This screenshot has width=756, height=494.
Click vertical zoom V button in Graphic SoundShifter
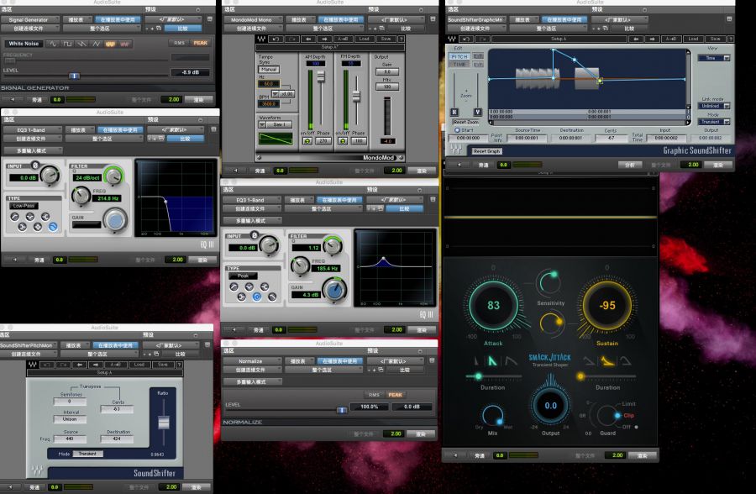(477, 112)
